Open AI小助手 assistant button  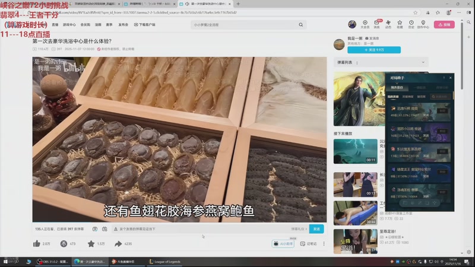click(283, 244)
